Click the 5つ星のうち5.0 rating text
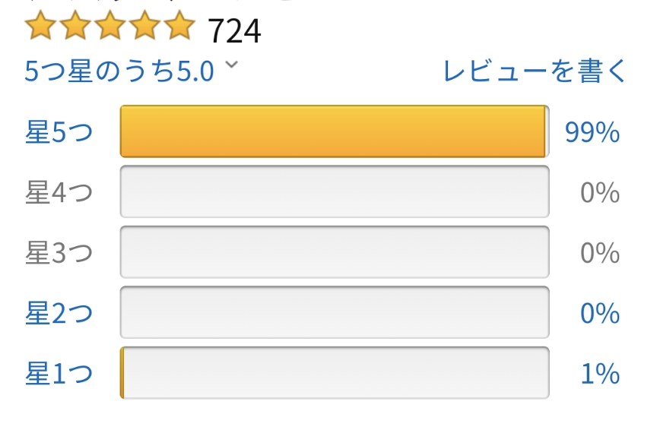 [x=119, y=71]
